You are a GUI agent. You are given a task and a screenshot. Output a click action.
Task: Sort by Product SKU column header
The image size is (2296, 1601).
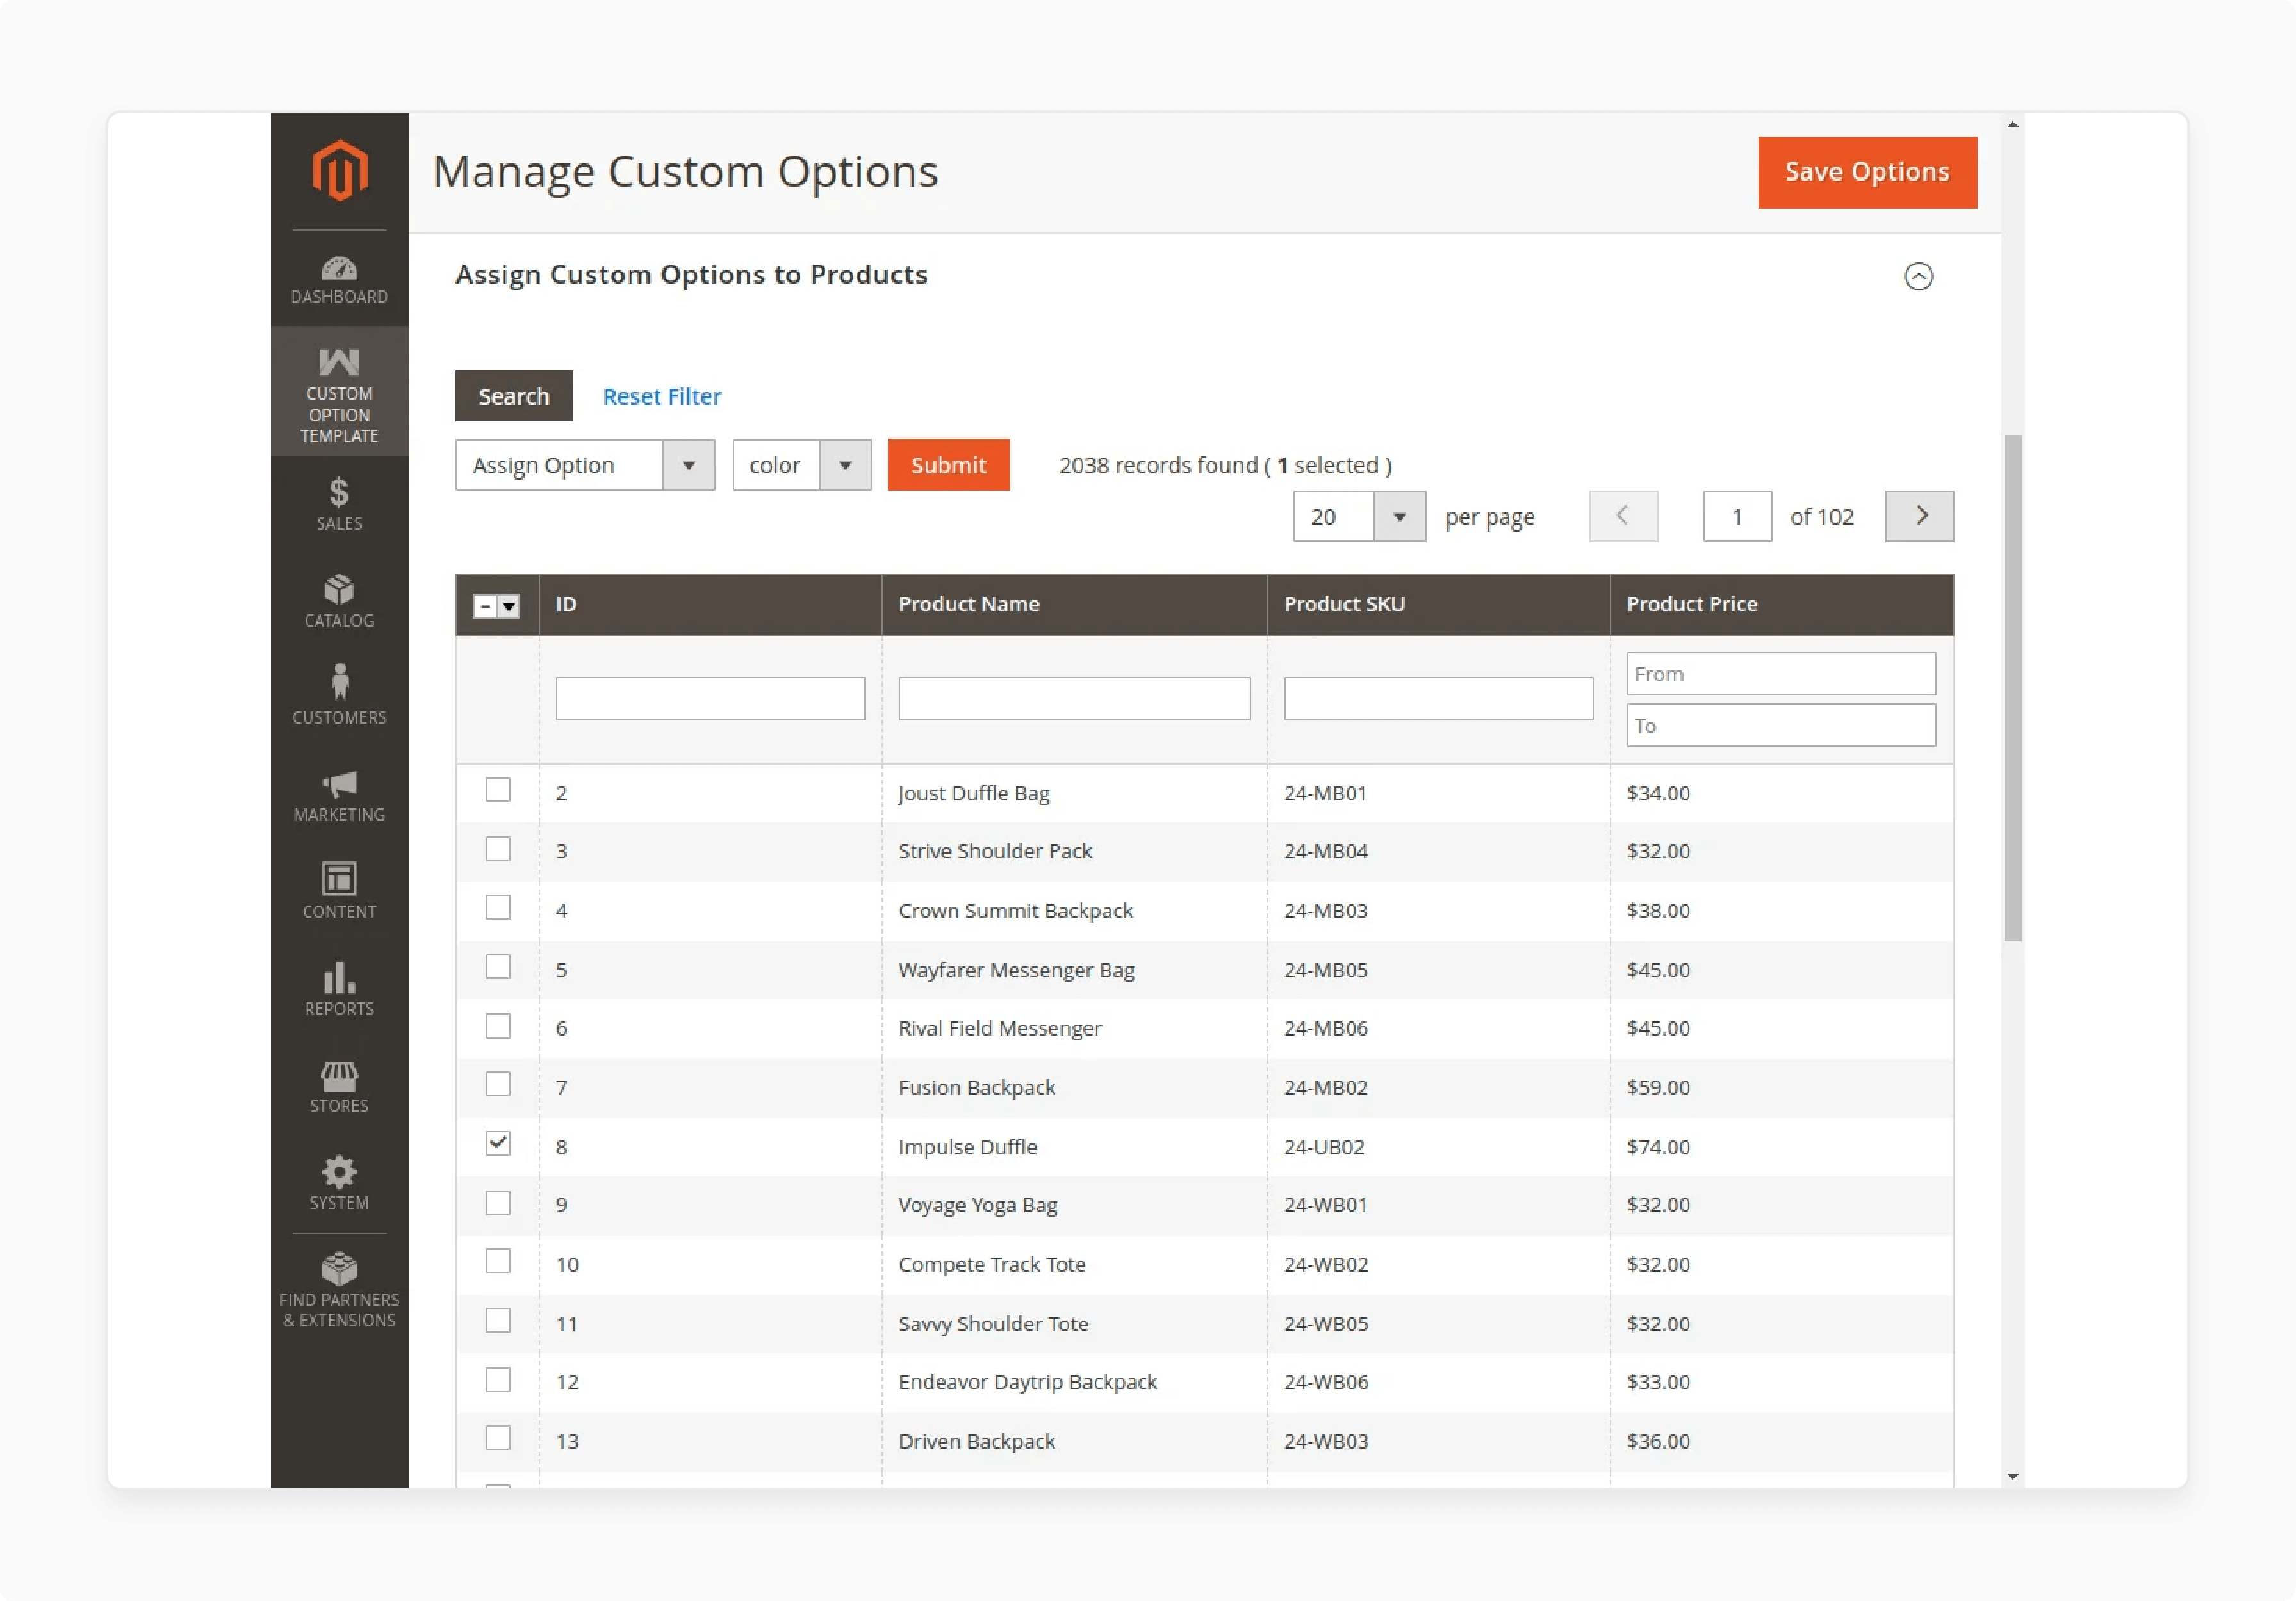pos(1438,605)
